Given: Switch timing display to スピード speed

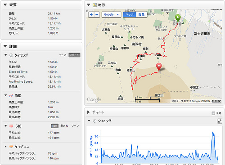Looking at the screenshot, I should pyautogui.click(x=74, y=55).
